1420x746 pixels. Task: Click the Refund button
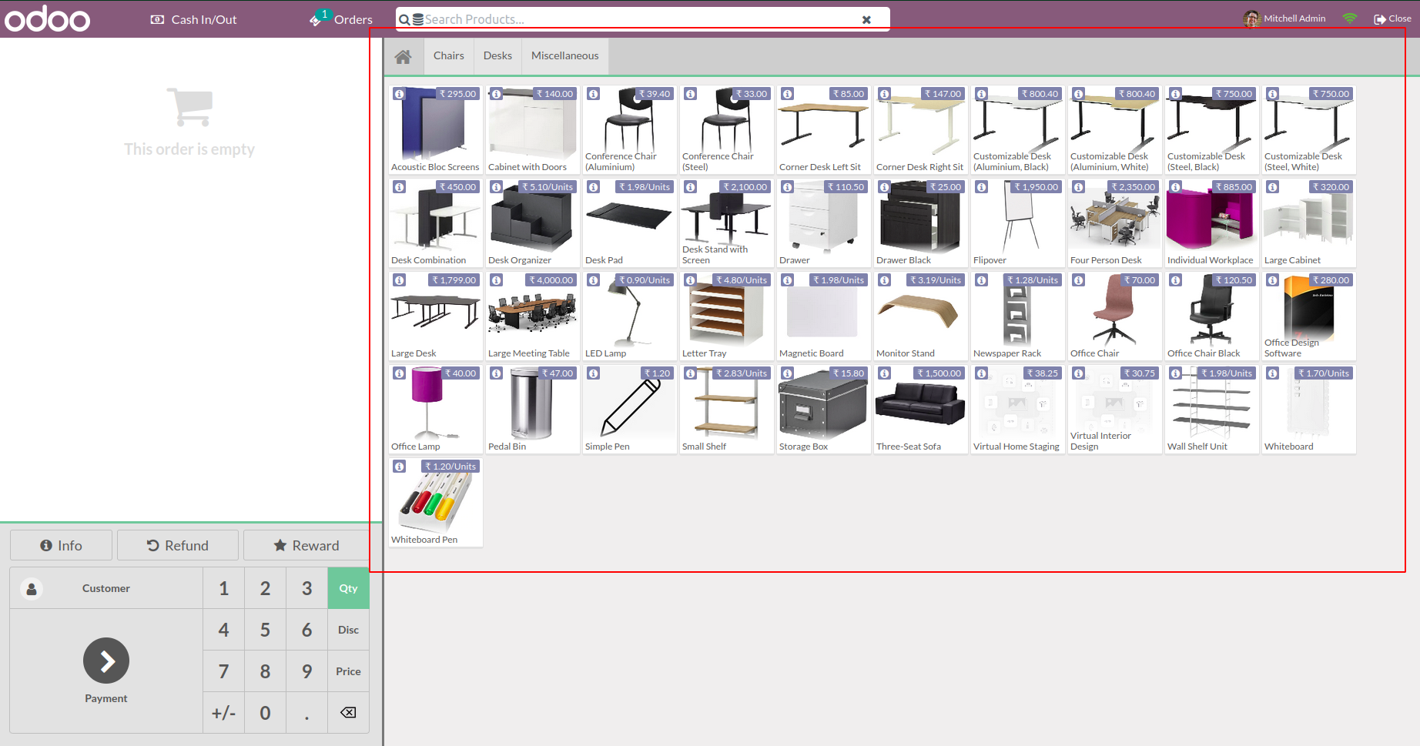(x=178, y=545)
